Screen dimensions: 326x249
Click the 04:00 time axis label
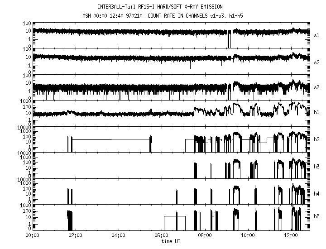pos(118,236)
